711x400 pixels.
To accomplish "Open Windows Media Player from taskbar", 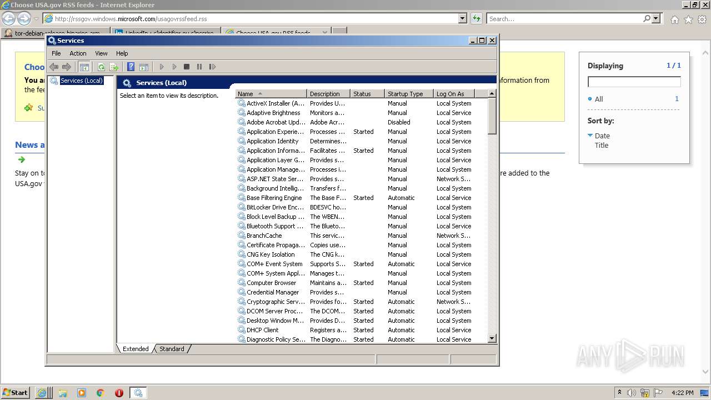I will click(82, 393).
